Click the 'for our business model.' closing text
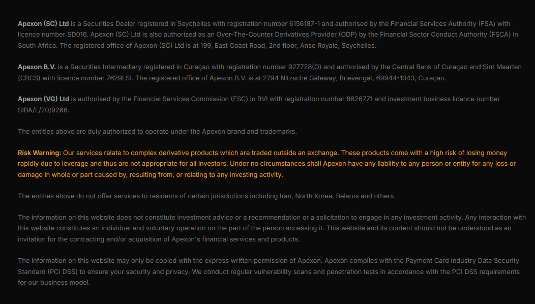 (54, 283)
